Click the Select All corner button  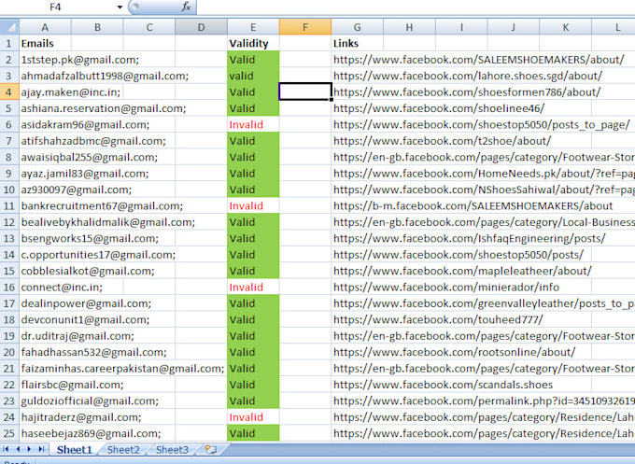coord(9,27)
